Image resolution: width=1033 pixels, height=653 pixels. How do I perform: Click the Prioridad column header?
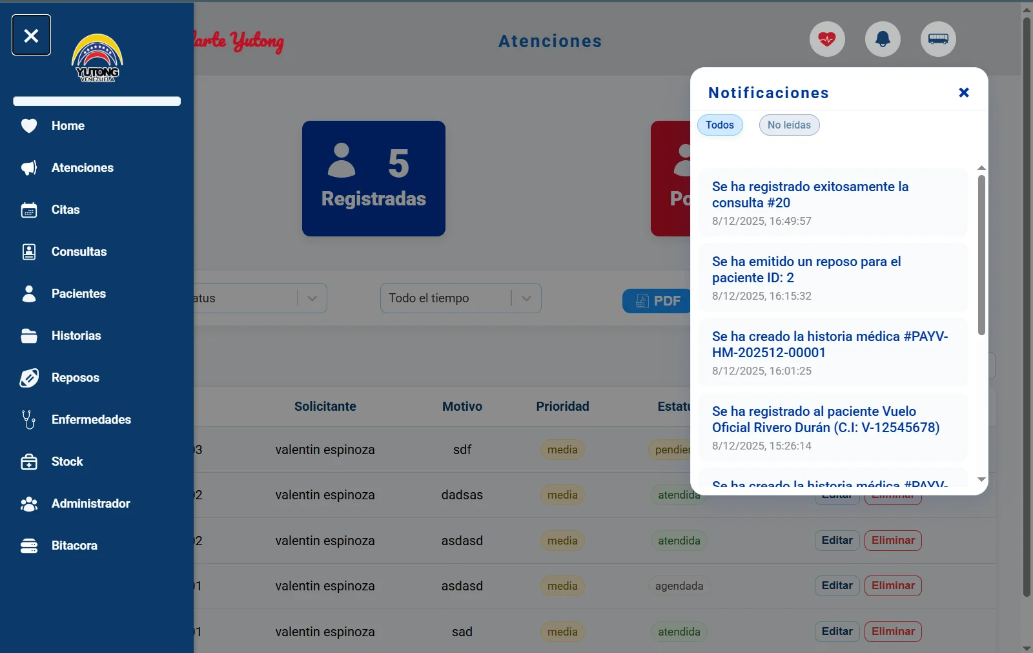click(562, 406)
